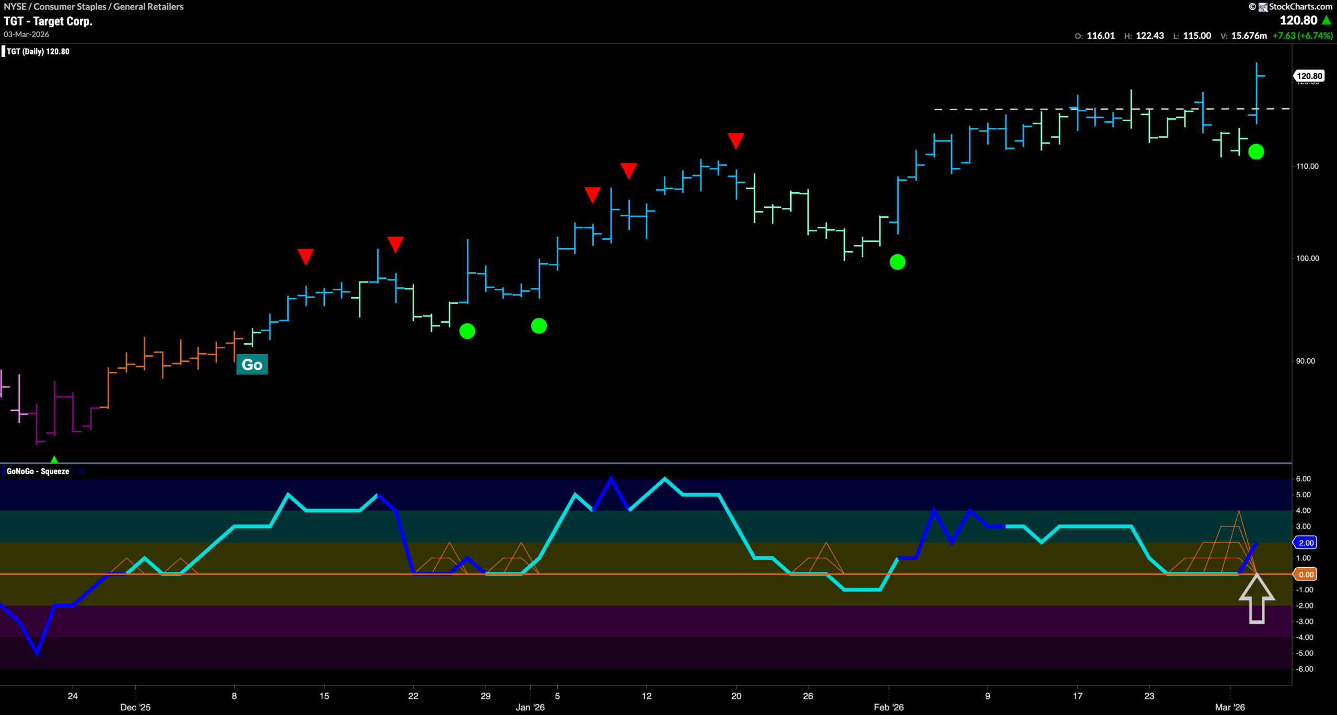Click the green circle marker near Dec 26
Viewport: 1337px width, 715px height.
(x=467, y=331)
